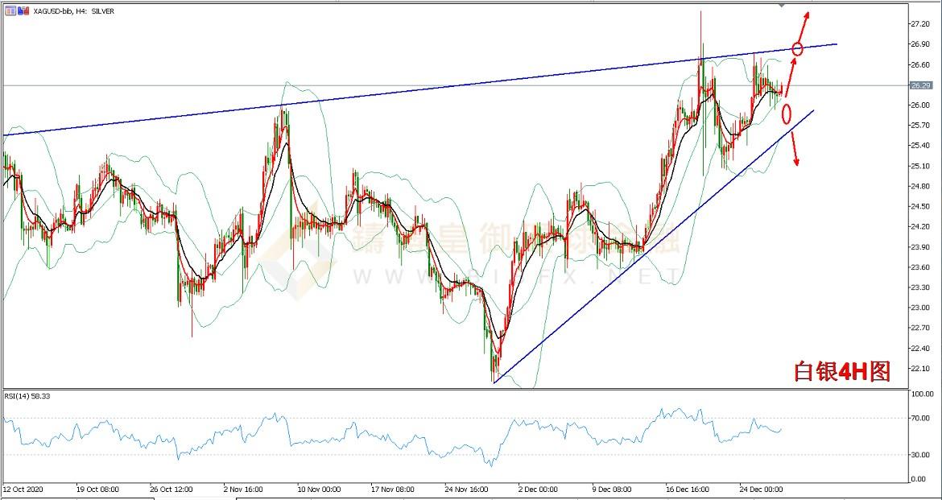Click the 22.10 price scale level
This screenshot has height=500, width=942.
pos(919,368)
